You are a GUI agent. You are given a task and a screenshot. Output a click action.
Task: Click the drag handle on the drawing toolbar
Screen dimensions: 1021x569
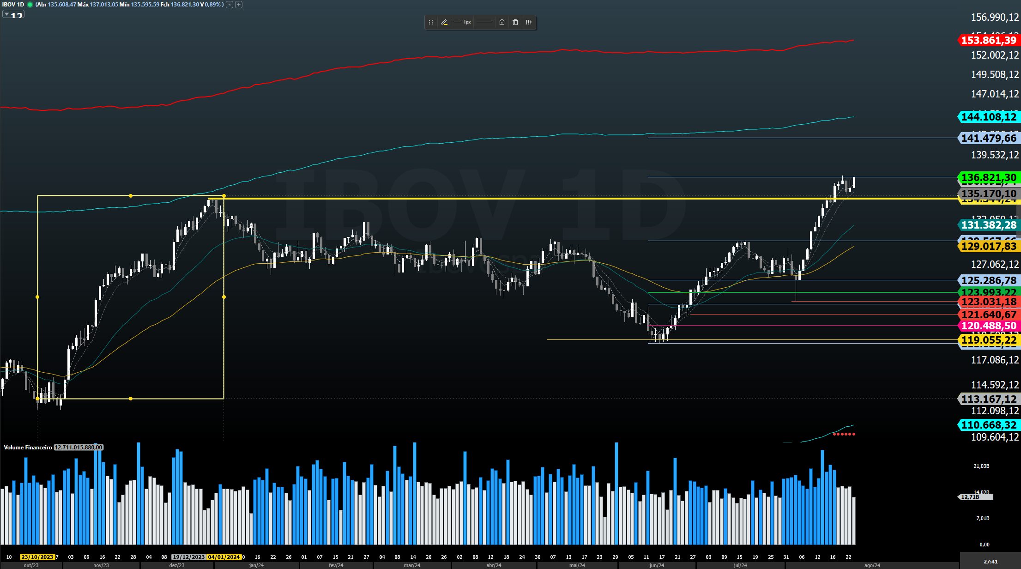click(x=430, y=22)
